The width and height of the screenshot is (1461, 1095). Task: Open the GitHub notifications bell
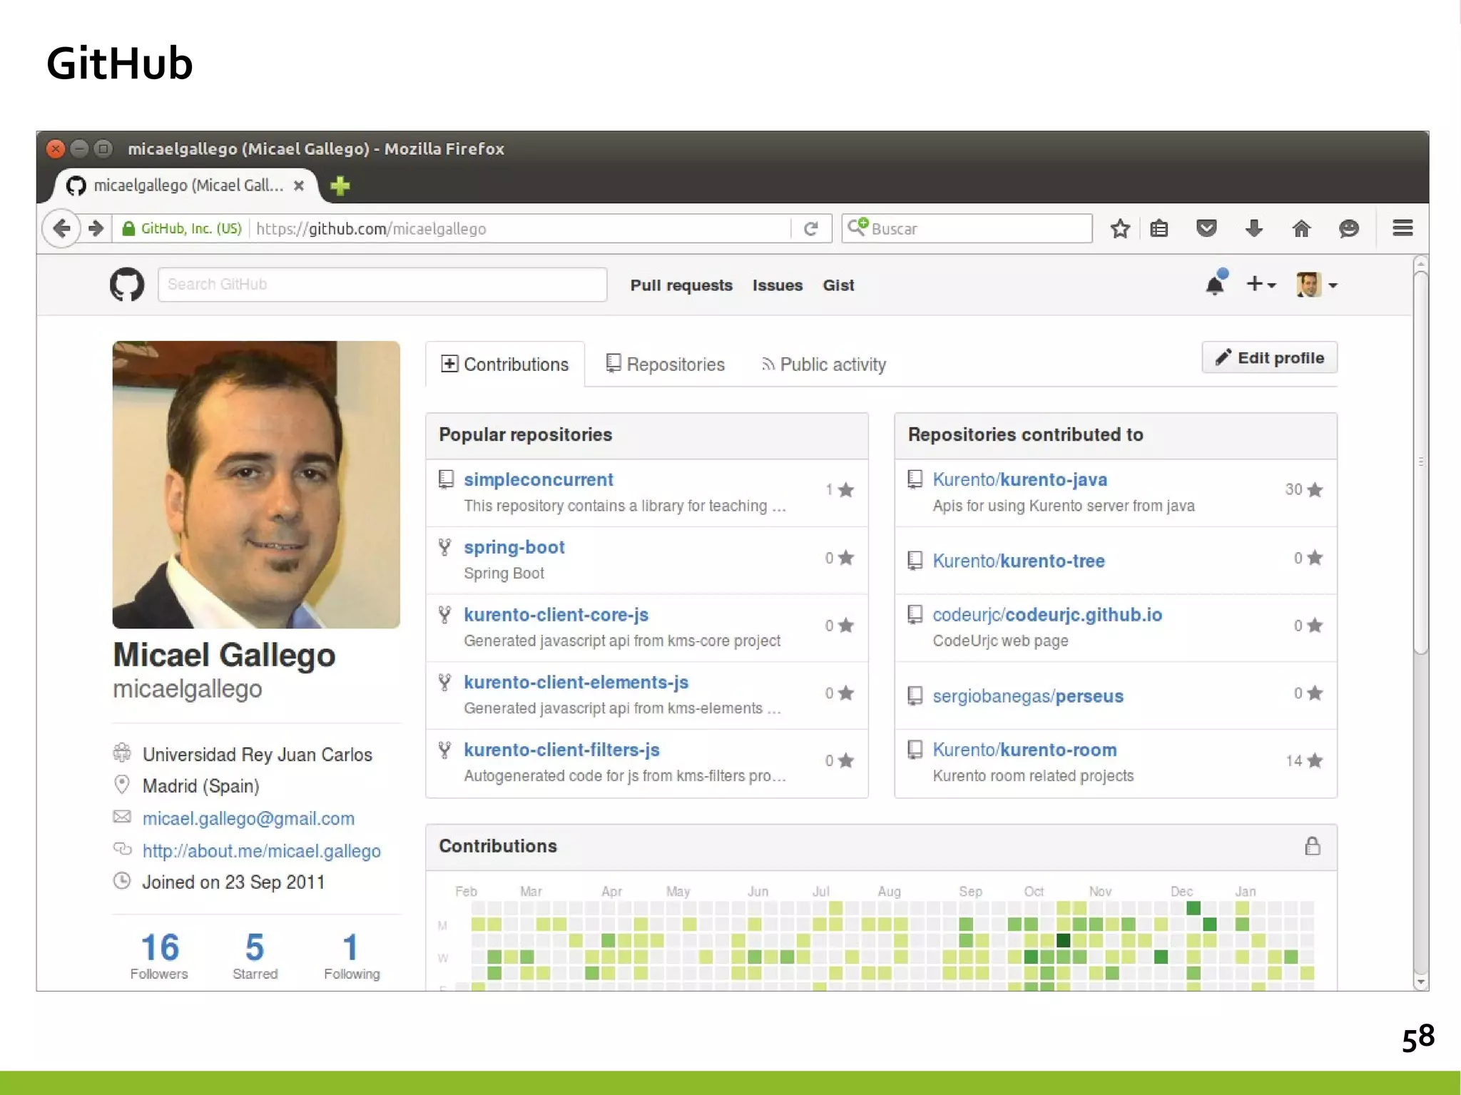click(x=1215, y=284)
